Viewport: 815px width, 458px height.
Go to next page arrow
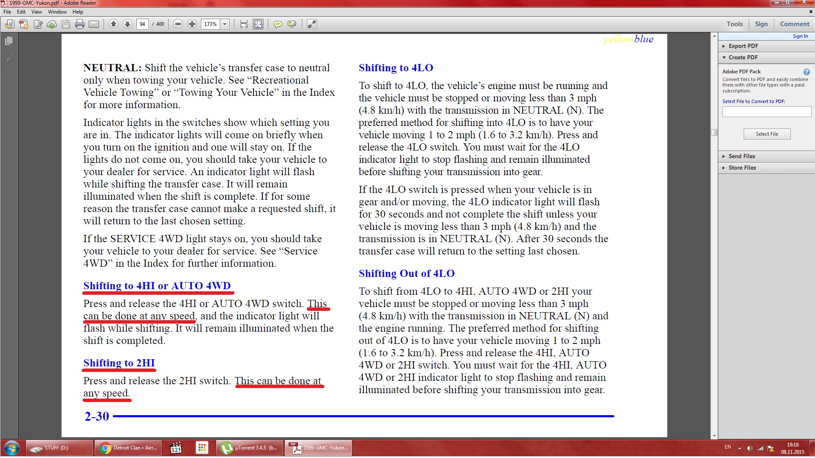[x=127, y=24]
